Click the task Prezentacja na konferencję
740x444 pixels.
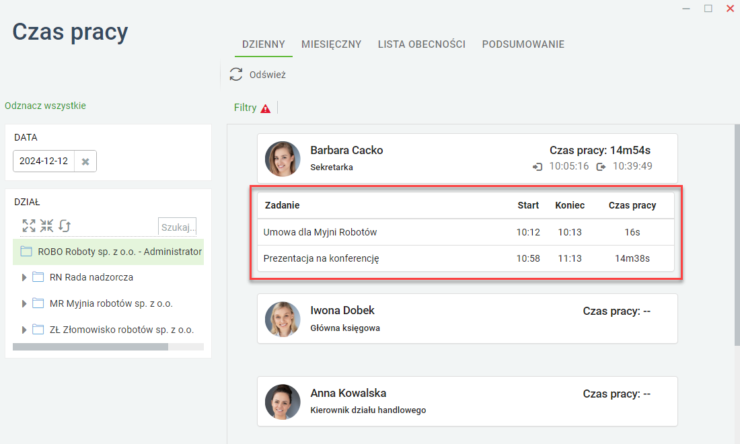[x=321, y=258]
